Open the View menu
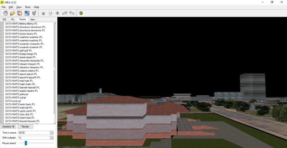This screenshot has height=148, width=287. 19,7
